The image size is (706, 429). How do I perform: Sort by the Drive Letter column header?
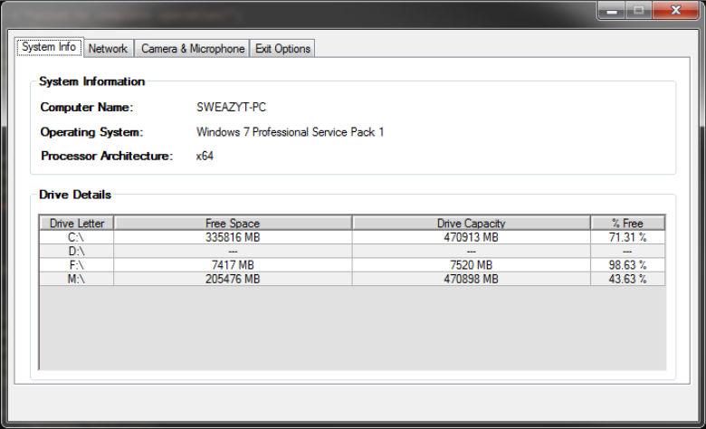tap(77, 223)
